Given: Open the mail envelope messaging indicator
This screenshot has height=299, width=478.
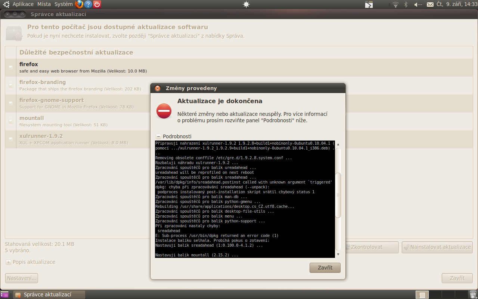Looking at the screenshot, I should pos(430,4).
